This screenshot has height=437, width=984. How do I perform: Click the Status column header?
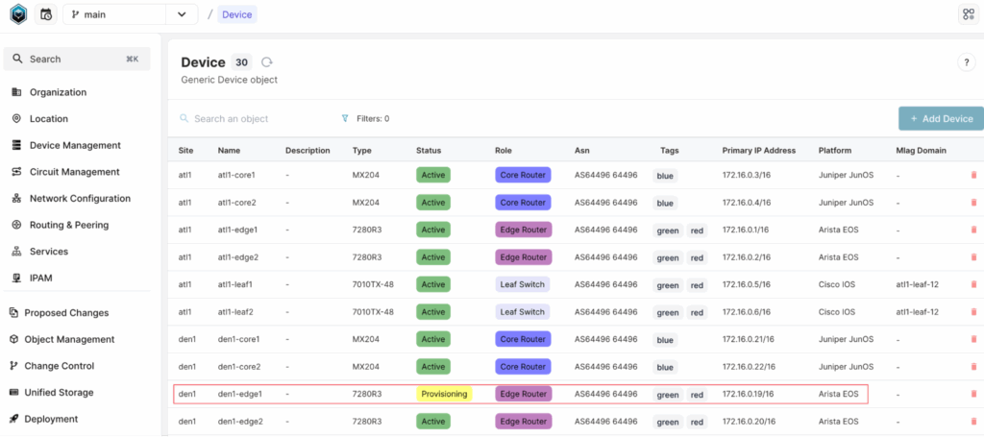click(429, 151)
